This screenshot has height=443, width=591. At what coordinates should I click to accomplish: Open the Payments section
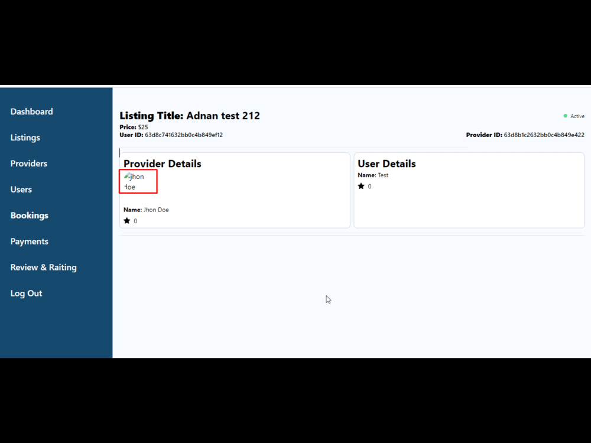tap(29, 241)
